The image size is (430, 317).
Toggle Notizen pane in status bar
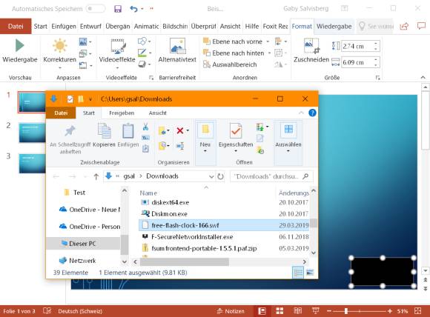coord(231,311)
